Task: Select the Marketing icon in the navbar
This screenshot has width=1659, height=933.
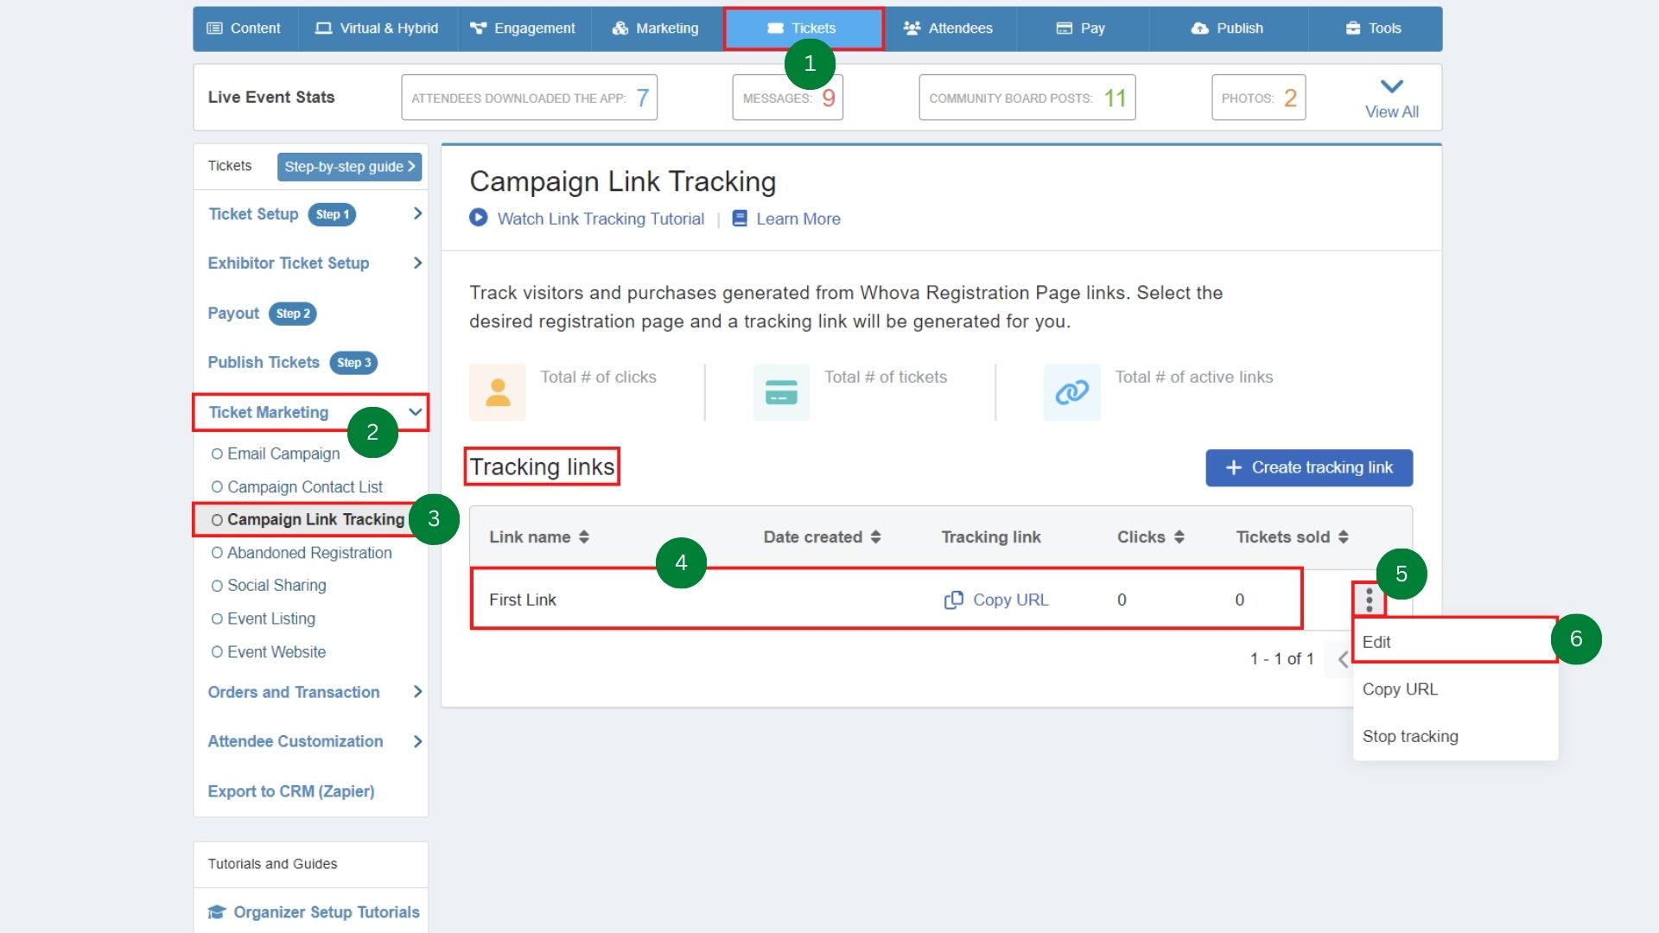Action: (620, 29)
